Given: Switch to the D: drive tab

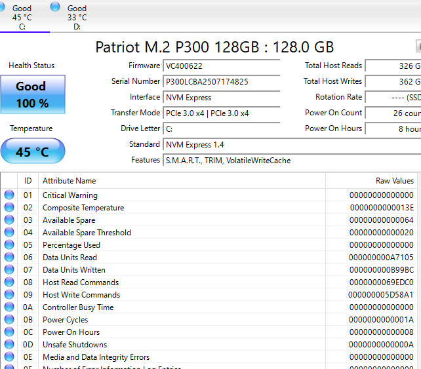Looking at the screenshot, I should pos(77,18).
